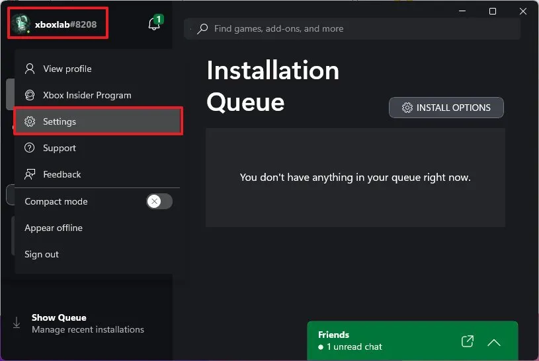Click the Support question mark icon

pyautogui.click(x=30, y=148)
